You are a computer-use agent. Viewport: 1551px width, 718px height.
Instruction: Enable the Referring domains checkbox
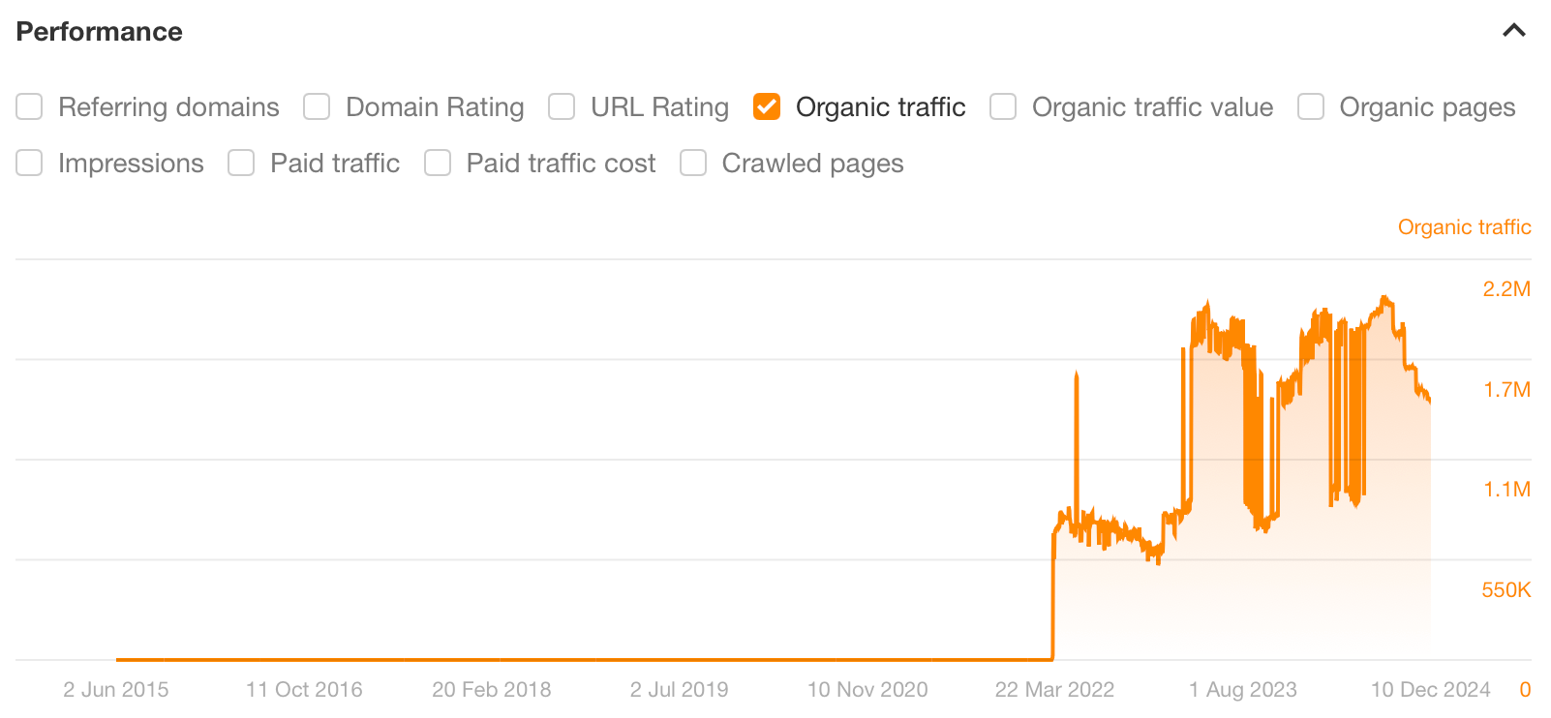29,106
